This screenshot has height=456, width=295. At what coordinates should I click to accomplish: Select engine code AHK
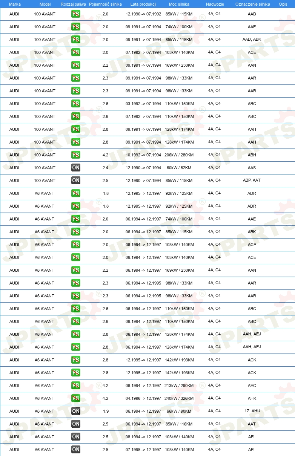coord(252,398)
